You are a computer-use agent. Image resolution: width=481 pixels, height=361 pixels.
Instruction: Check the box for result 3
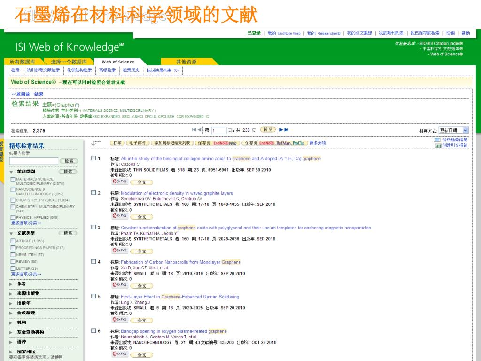coord(93,228)
